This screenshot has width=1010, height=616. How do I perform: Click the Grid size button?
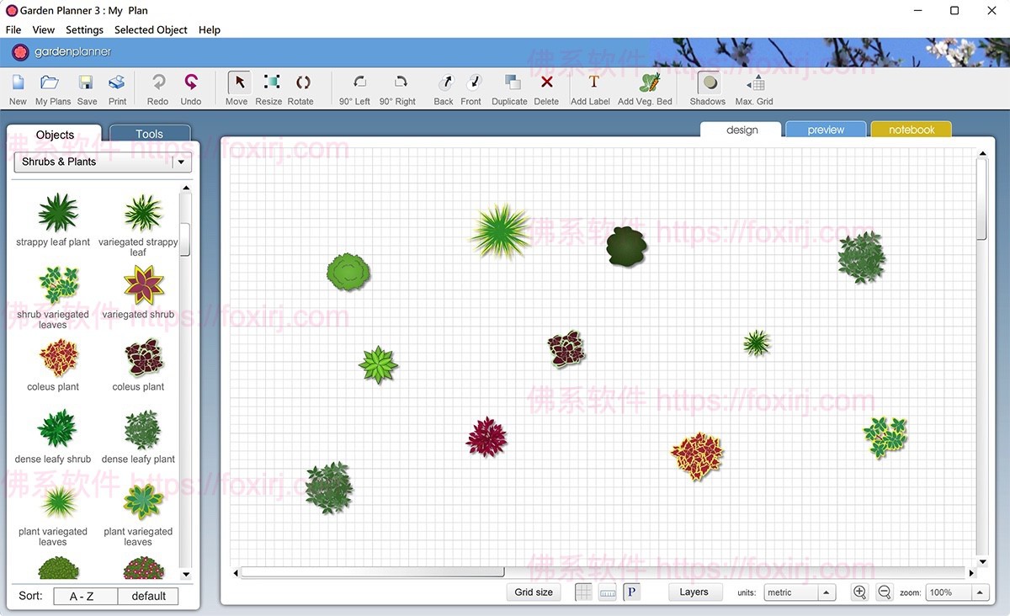tap(534, 592)
